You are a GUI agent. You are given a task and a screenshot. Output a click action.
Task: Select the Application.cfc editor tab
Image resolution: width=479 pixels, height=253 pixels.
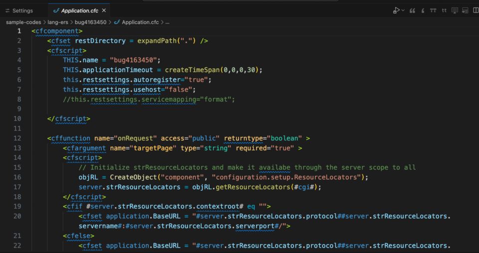[x=79, y=10]
